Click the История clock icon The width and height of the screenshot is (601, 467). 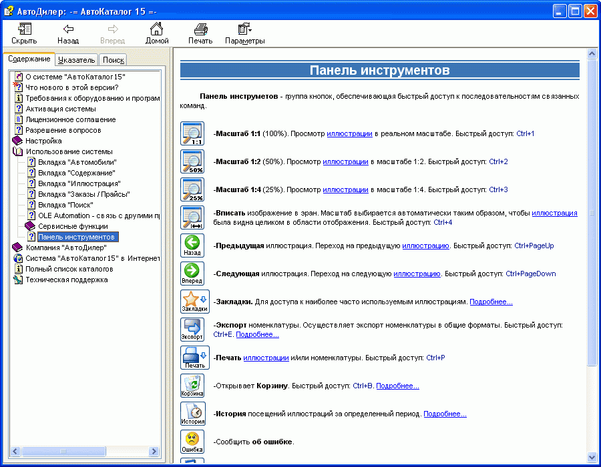click(192, 414)
